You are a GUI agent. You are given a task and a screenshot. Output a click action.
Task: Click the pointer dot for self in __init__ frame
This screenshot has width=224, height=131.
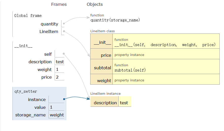64,54
